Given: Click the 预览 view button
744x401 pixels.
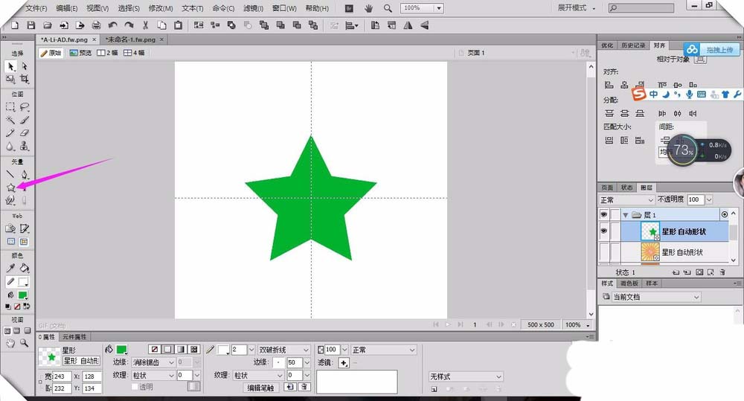Looking at the screenshot, I should (81, 53).
